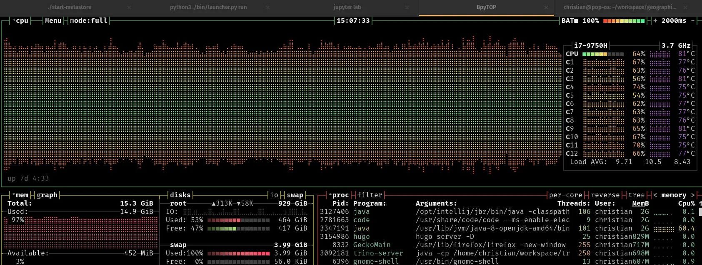Click the C5 core row at 54%
The height and width of the screenshot is (265, 702).
(x=630, y=96)
